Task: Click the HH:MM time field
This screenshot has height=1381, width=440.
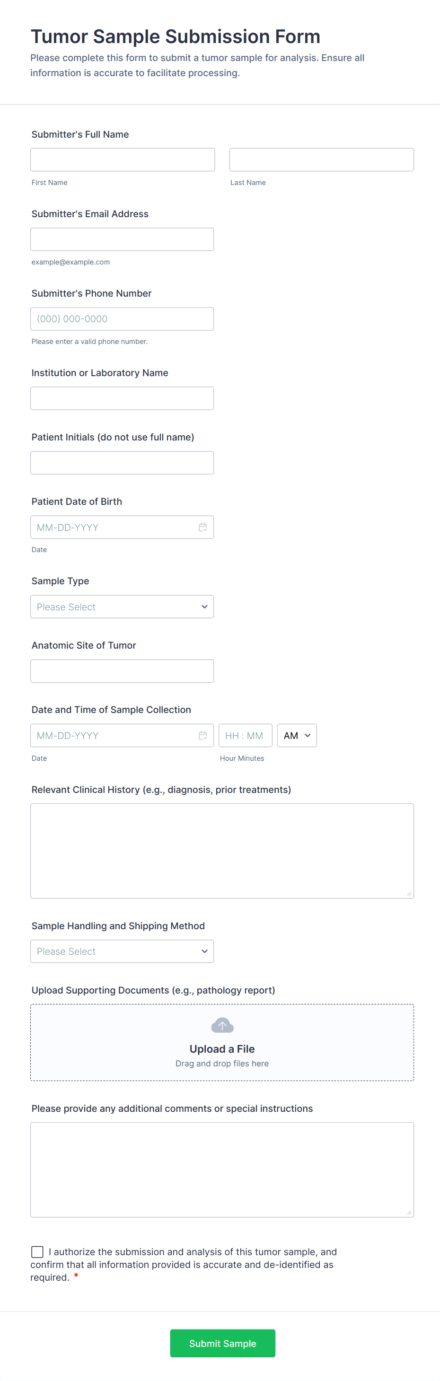Action: pyautogui.click(x=246, y=735)
